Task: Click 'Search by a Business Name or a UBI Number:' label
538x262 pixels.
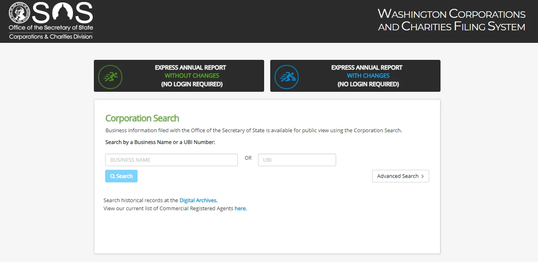Action: pos(160,142)
